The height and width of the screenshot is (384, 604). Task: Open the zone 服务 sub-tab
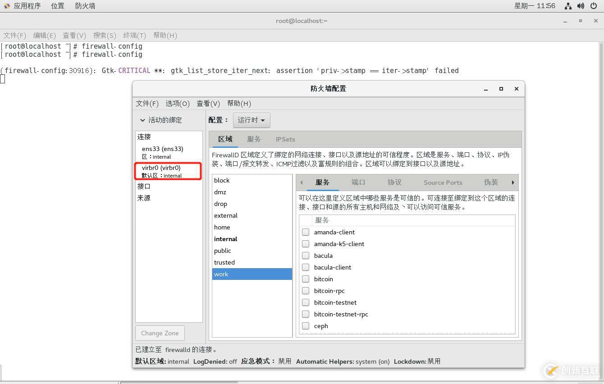coord(322,182)
